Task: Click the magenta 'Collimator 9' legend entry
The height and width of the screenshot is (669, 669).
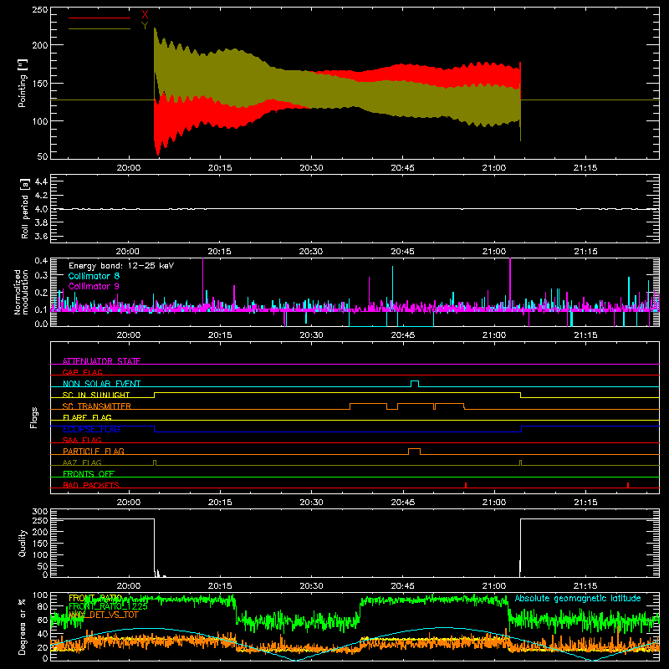Action: (94, 286)
